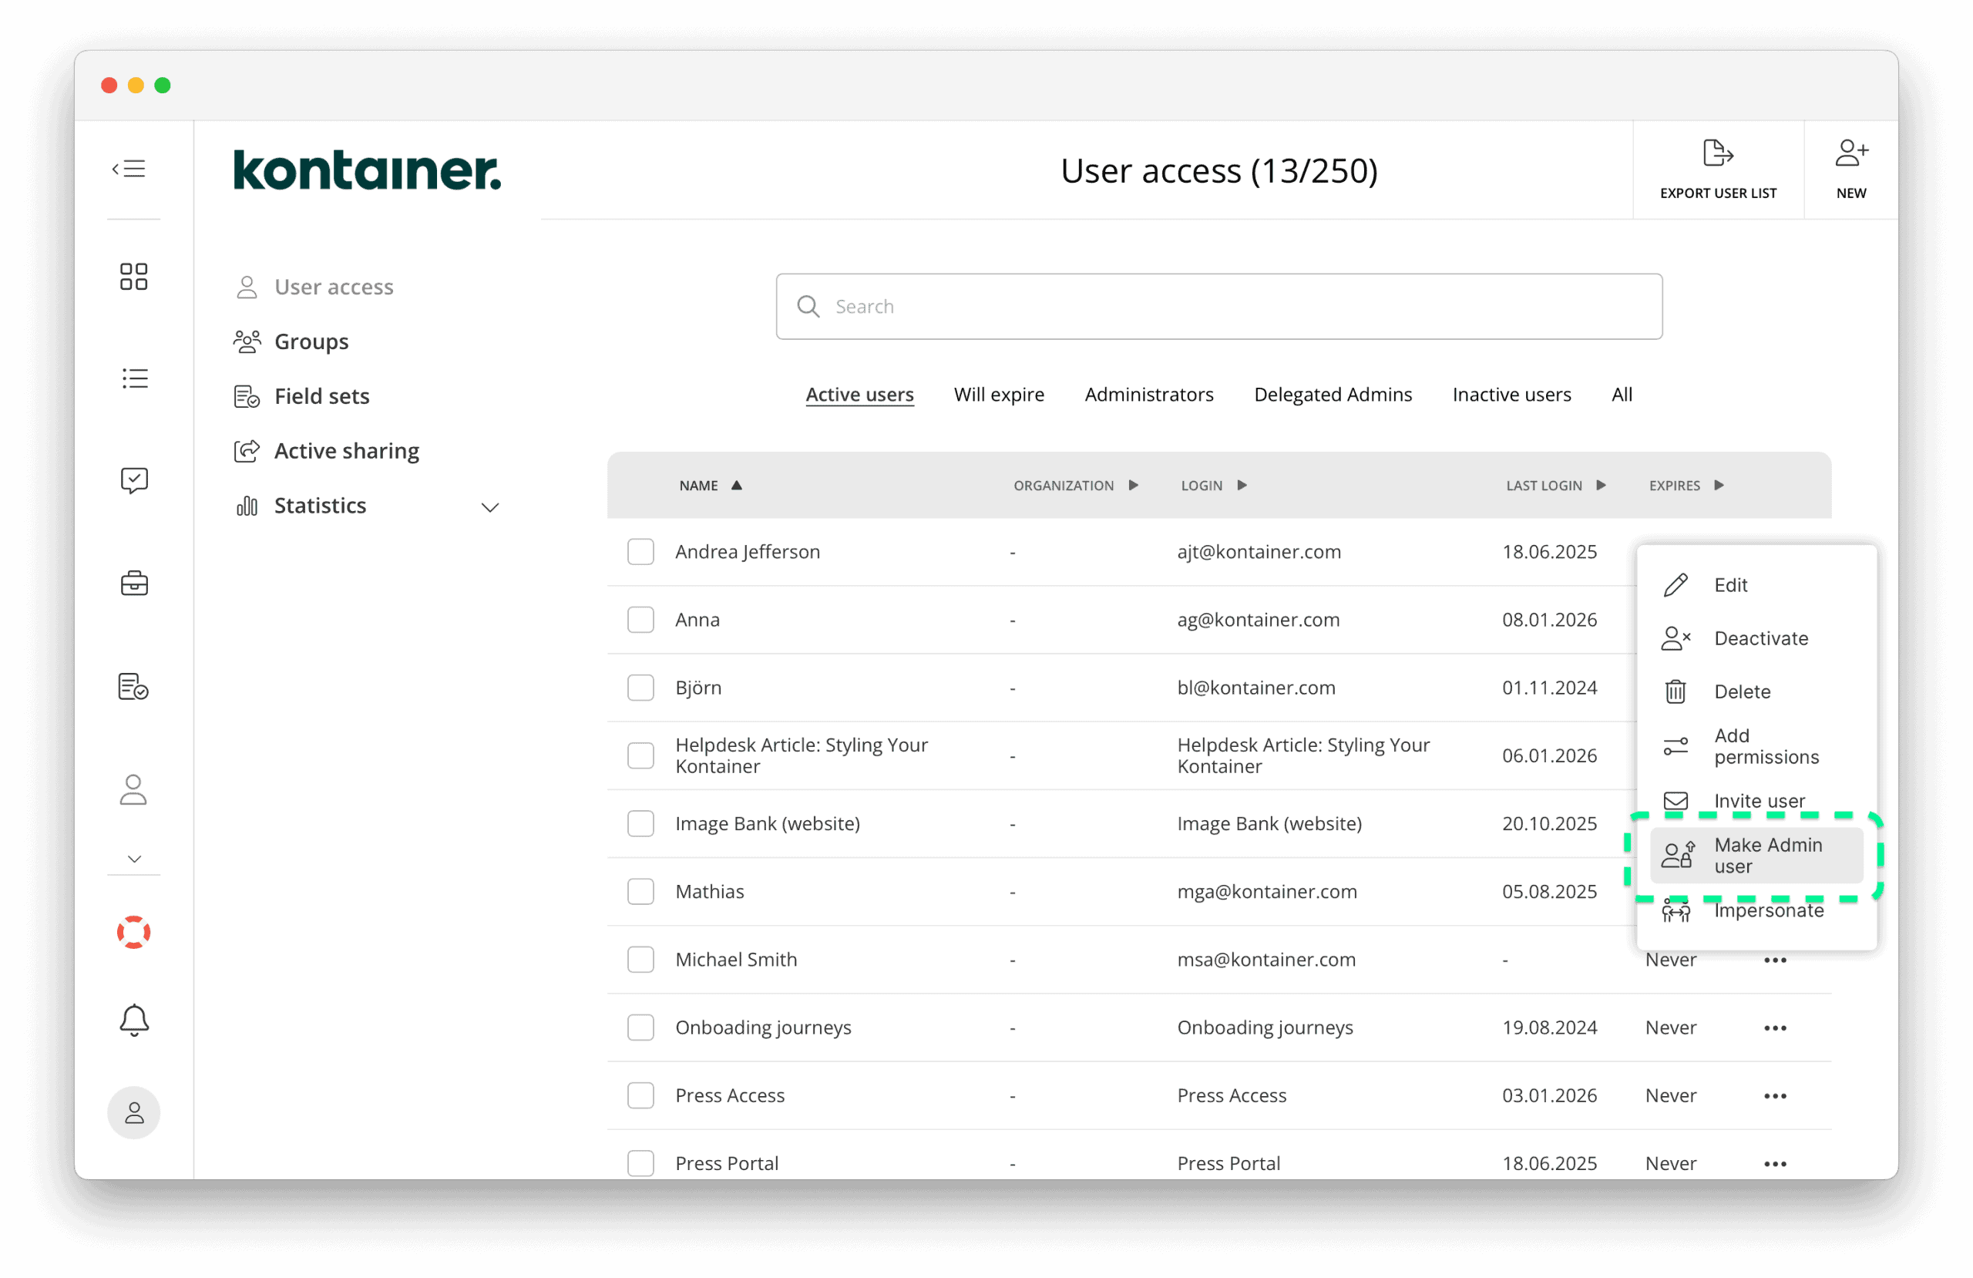Viewport: 1973px width, 1278px height.
Task: Select the checkbox beside Björn
Action: point(640,688)
